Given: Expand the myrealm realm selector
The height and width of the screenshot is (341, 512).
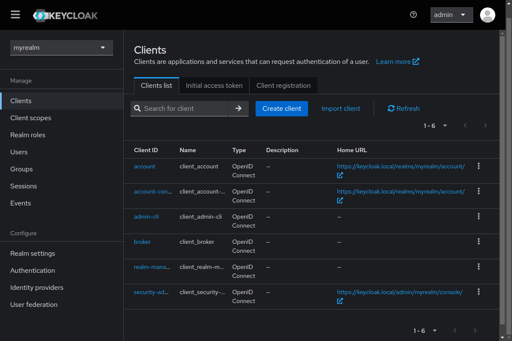Looking at the screenshot, I should (61, 48).
